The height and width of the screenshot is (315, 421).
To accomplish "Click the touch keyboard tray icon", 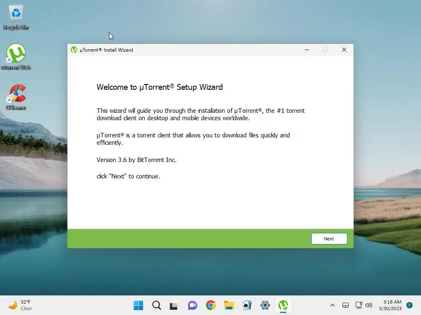I will 345,305.
